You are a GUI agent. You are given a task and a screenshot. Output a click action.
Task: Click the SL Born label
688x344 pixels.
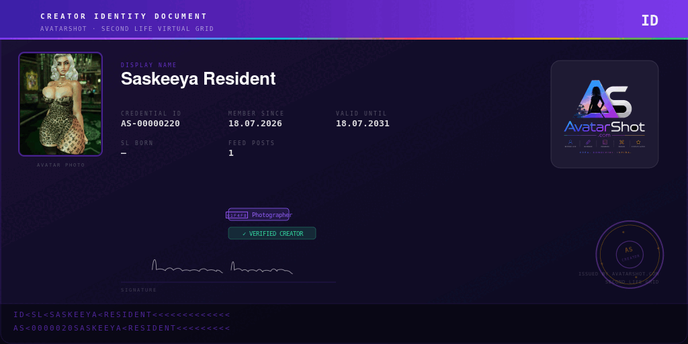pos(137,142)
